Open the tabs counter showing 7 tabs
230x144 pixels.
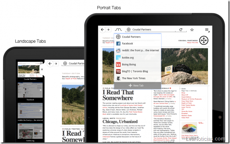pyautogui.click(x=118, y=30)
